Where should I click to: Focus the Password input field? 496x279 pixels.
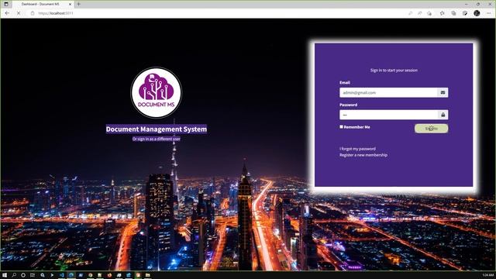click(388, 115)
